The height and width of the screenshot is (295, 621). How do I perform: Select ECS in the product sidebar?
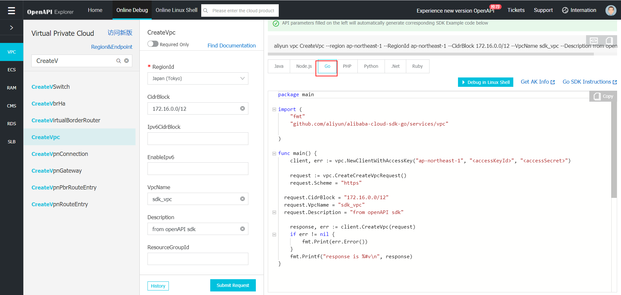[x=12, y=70]
